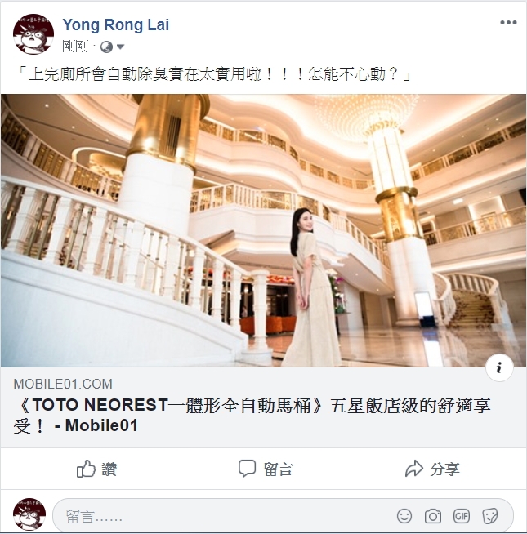Click the 留言 comment button label
The width and height of the screenshot is (527, 534).
(x=278, y=469)
